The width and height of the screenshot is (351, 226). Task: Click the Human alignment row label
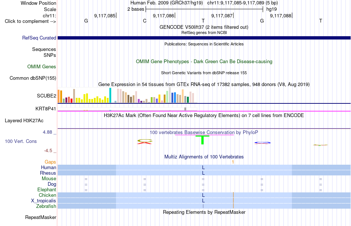coord(48,167)
